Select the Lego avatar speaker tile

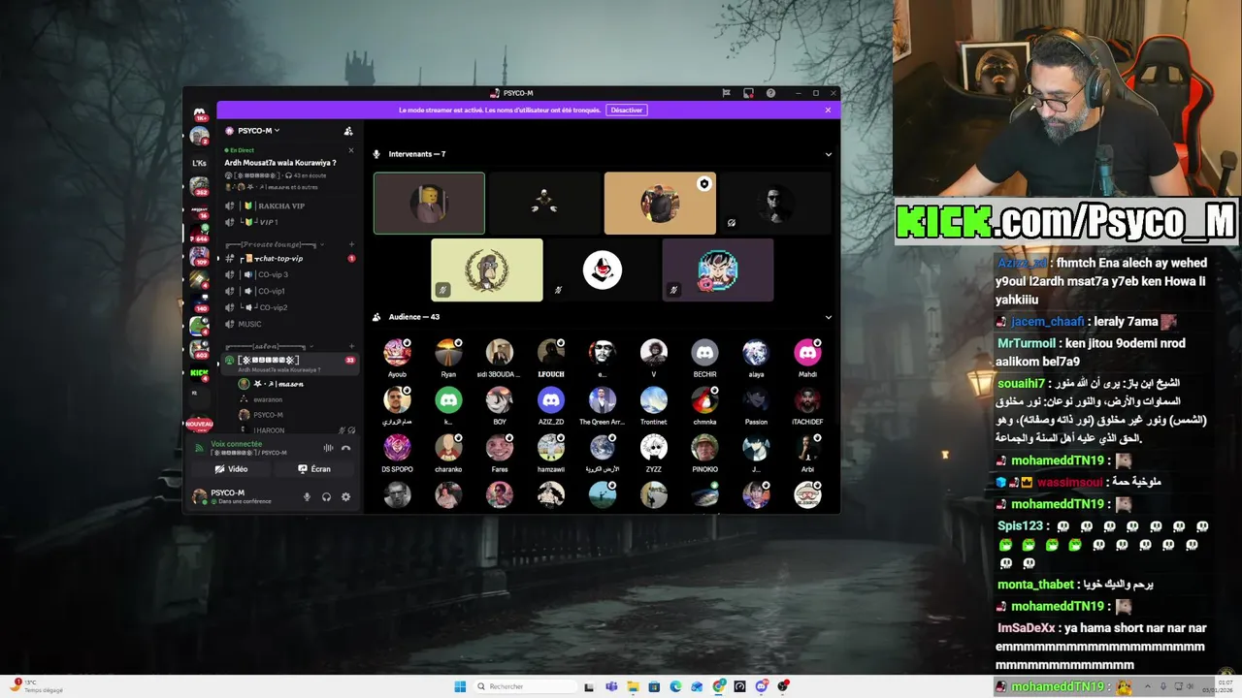[x=429, y=204]
